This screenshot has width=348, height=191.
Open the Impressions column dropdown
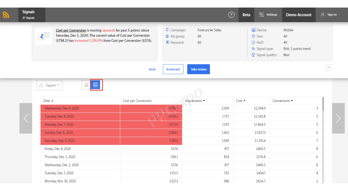[x=204, y=101]
